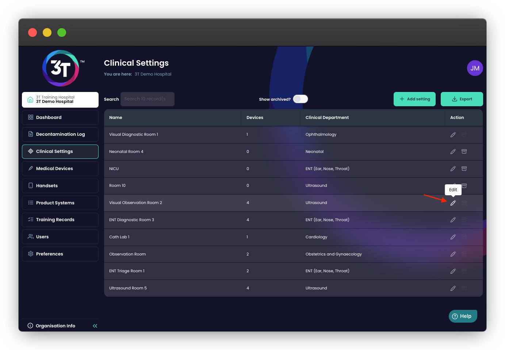Archive icon for Visual Diagnostic Room 1
Viewport: 505px width, 350px height.
464,135
